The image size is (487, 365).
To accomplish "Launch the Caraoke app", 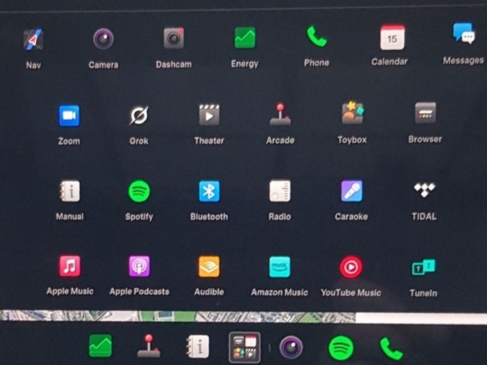I will (351, 191).
